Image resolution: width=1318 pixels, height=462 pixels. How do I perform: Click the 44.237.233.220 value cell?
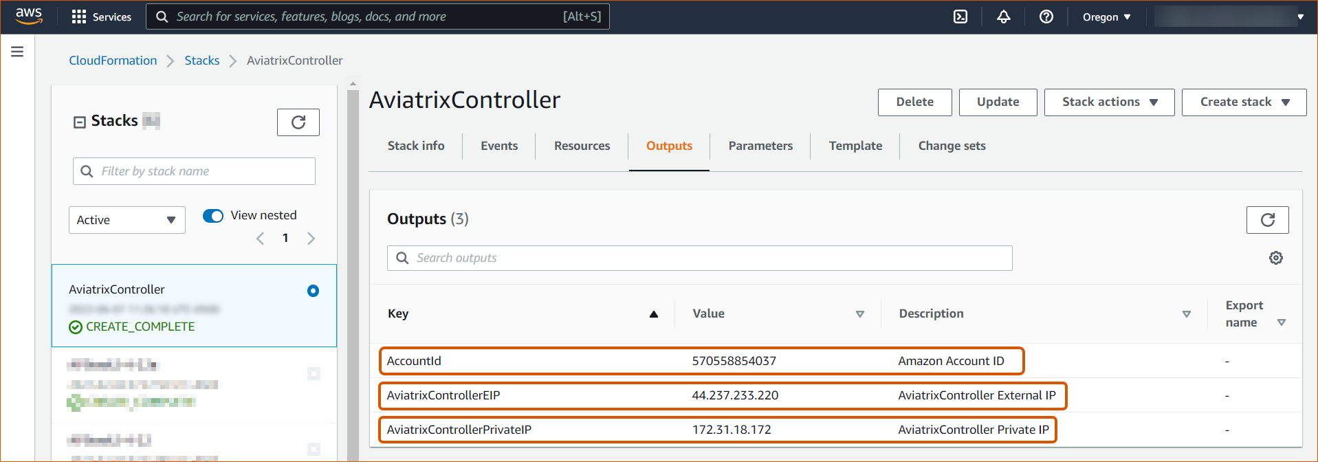coord(735,395)
